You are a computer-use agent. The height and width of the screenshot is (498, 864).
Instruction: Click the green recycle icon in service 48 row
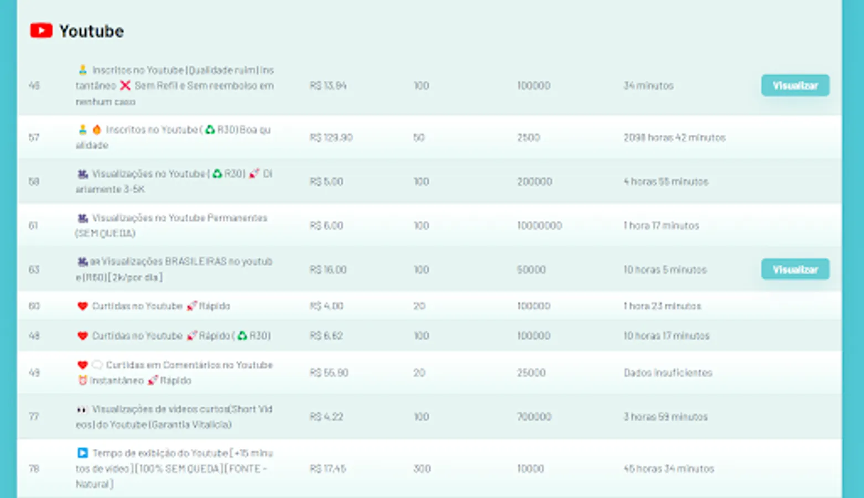[242, 335]
